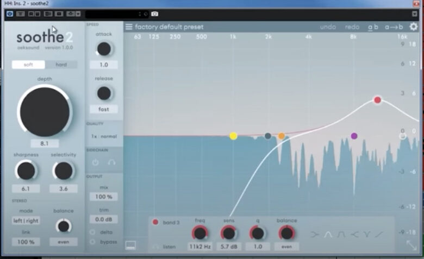This screenshot has height=259, width=424.
Task: Click the depth value 8.1 field
Action: pyautogui.click(x=45, y=143)
